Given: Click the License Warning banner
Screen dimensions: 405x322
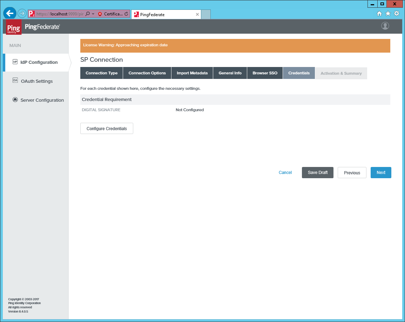Looking at the screenshot, I should pyautogui.click(x=235, y=46).
